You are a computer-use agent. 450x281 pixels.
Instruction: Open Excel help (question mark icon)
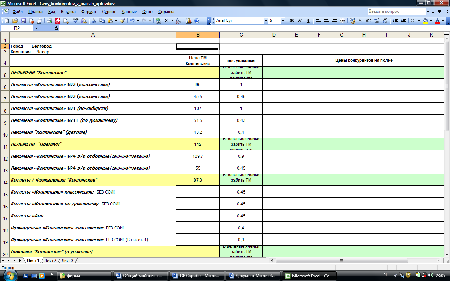click(197, 21)
